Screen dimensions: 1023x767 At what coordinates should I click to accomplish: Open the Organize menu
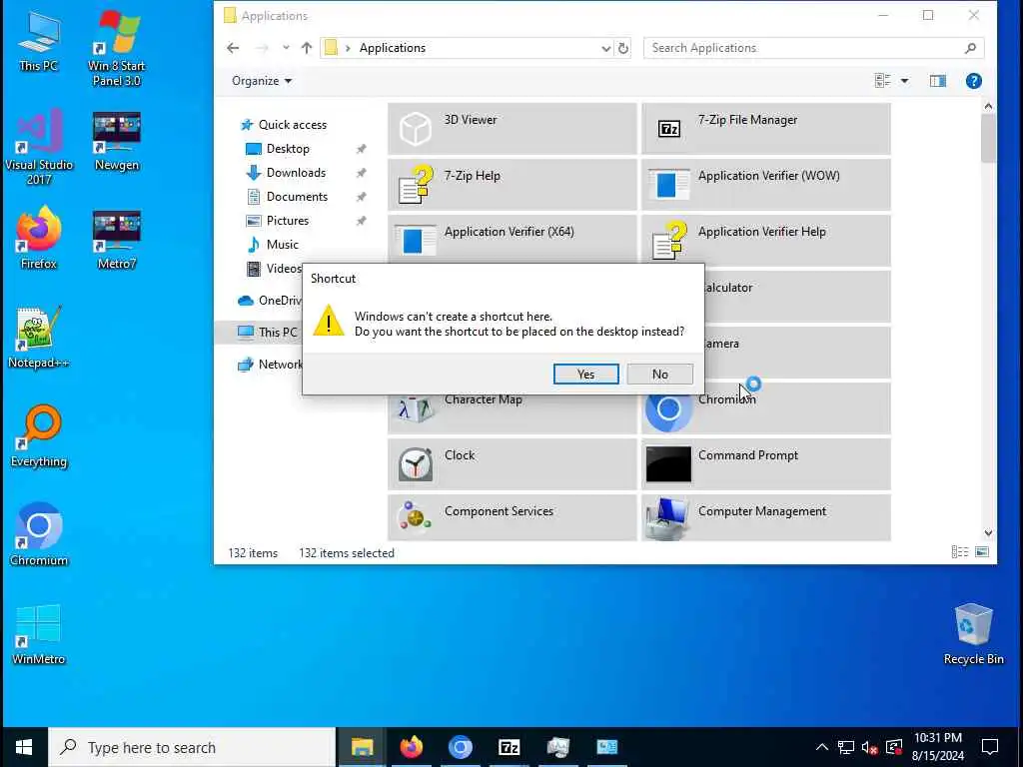coord(262,81)
